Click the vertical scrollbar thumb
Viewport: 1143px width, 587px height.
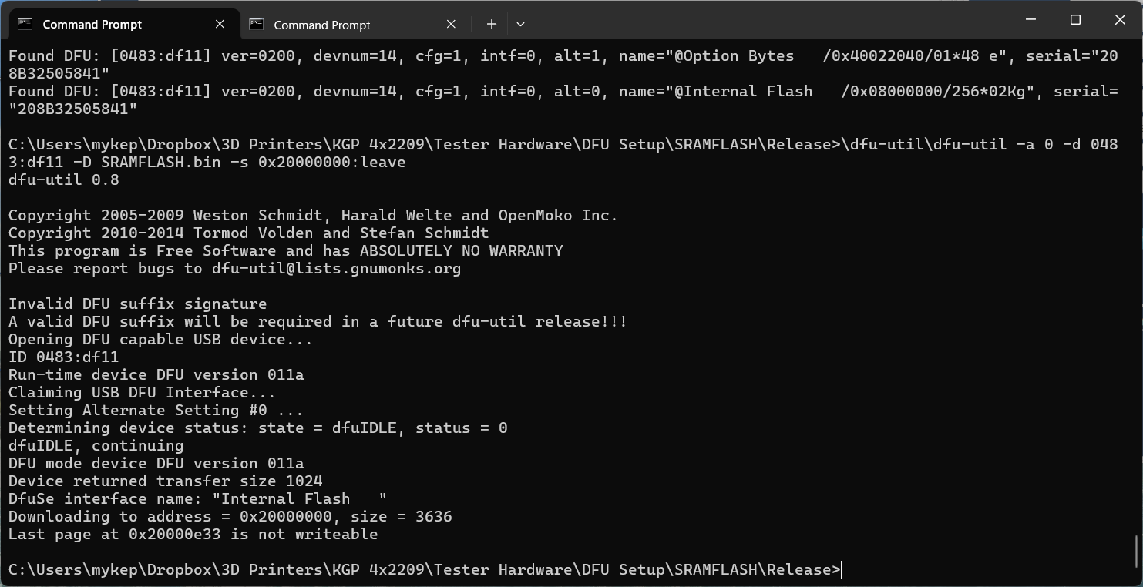tap(1137, 550)
